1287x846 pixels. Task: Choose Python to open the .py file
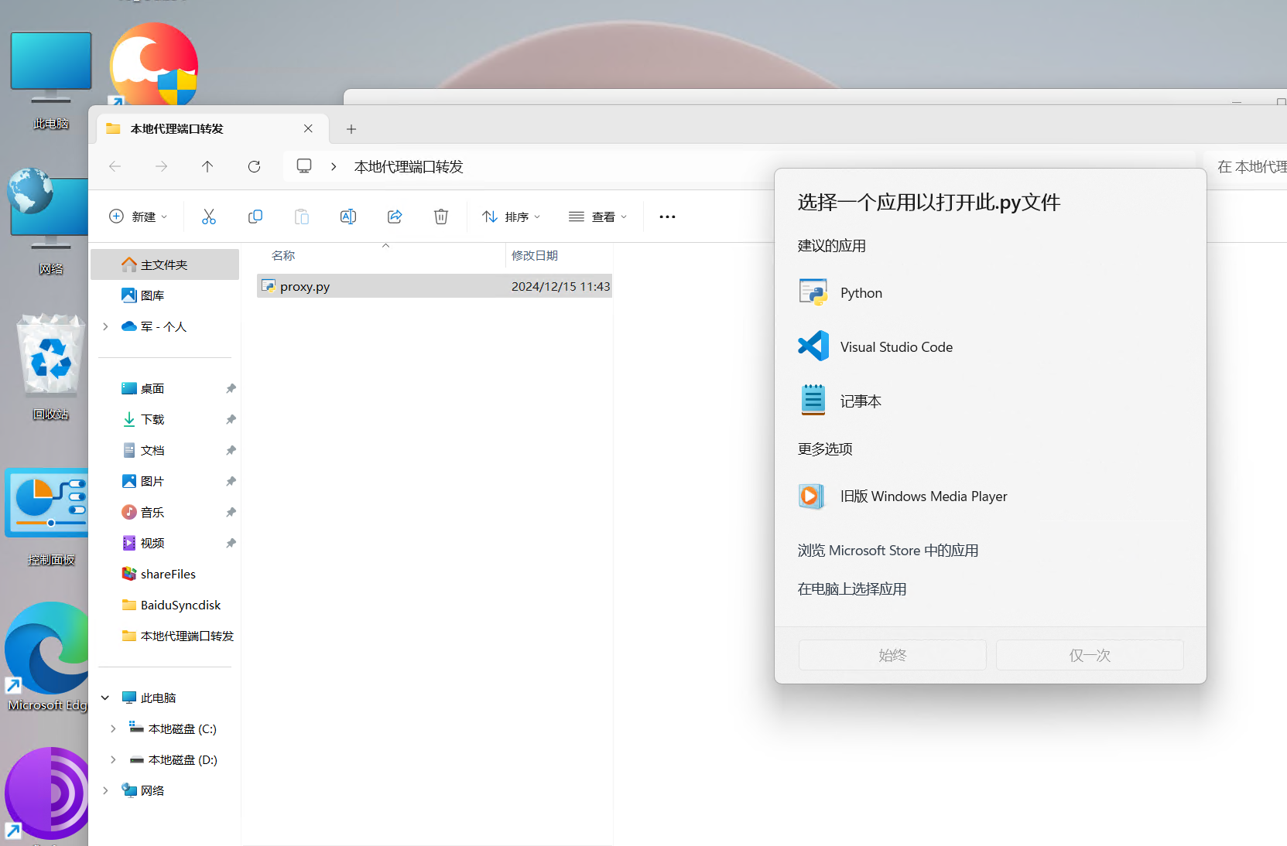(x=861, y=292)
